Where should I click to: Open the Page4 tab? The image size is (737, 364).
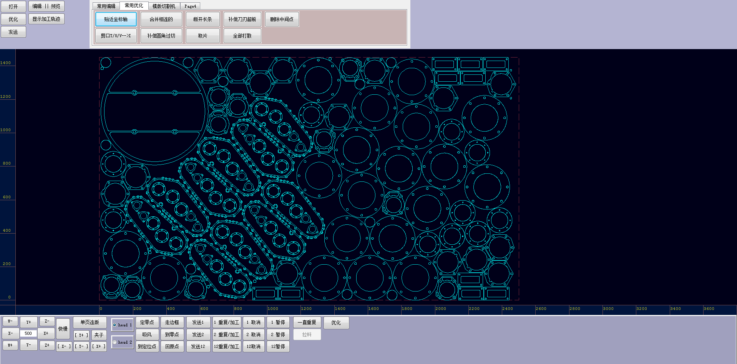coord(190,6)
